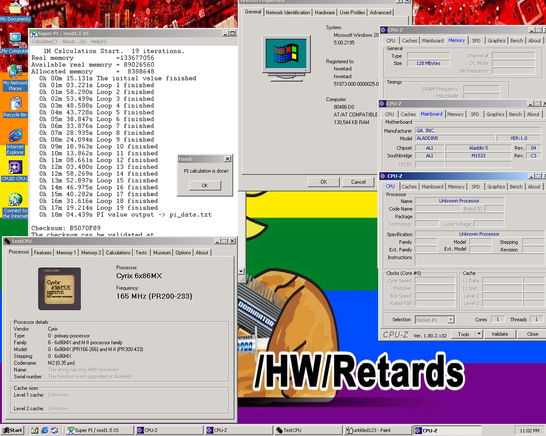The width and height of the screenshot is (546, 436).
Task: Click the Outlook Express quick launch icon
Action: coord(54,430)
